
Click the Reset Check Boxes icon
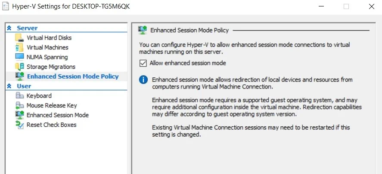pos(19,125)
